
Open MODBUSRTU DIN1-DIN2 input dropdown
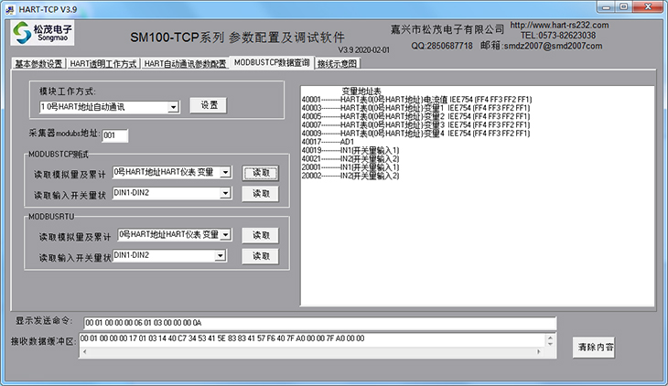(x=221, y=256)
